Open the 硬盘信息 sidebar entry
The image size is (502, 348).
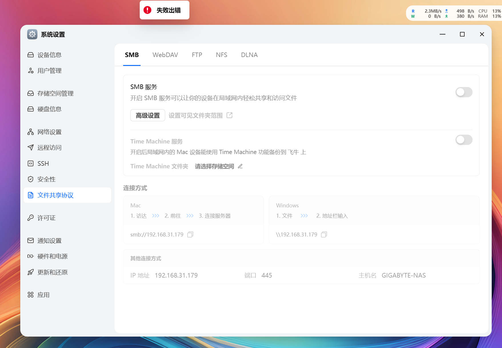coord(67,109)
